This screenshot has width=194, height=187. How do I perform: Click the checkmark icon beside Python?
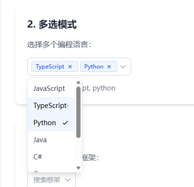coord(65,123)
